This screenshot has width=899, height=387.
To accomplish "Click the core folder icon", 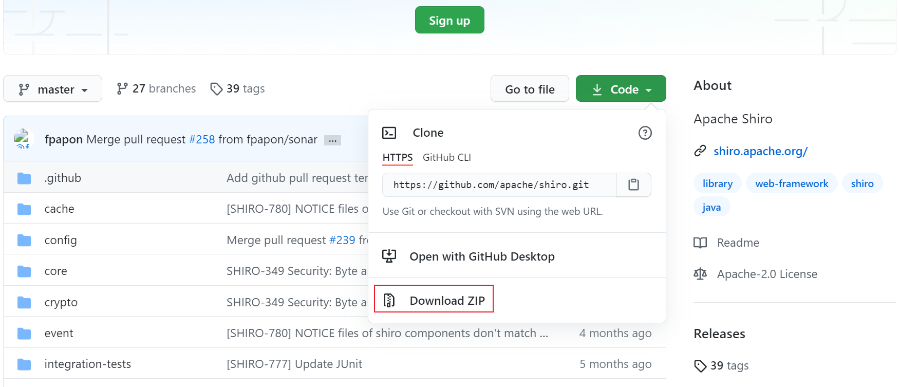I will [x=24, y=271].
